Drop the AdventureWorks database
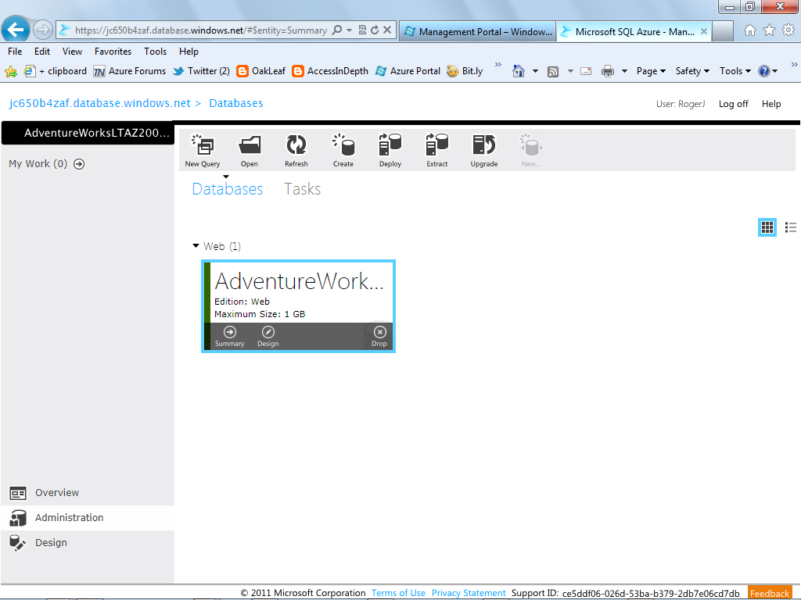The width and height of the screenshot is (801, 600). click(379, 337)
